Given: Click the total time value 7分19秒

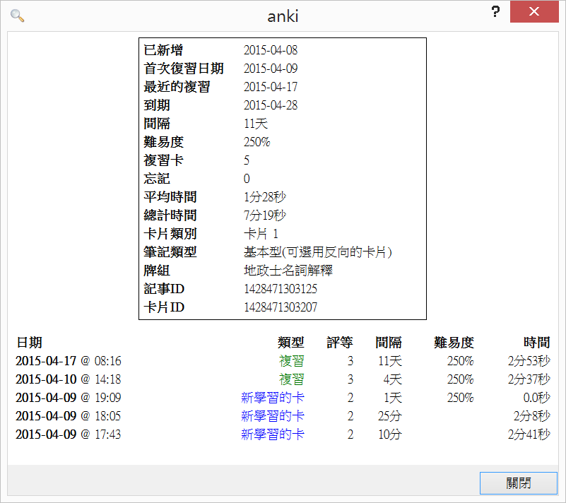Looking at the screenshot, I should (x=264, y=215).
